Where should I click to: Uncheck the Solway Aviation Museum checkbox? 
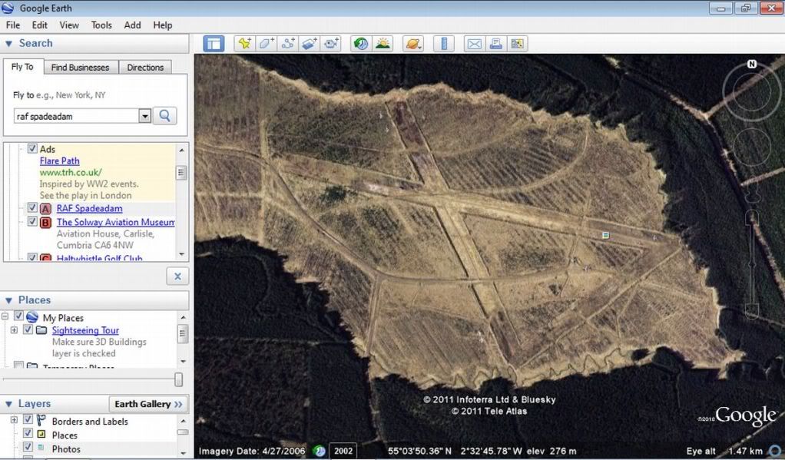[32, 220]
